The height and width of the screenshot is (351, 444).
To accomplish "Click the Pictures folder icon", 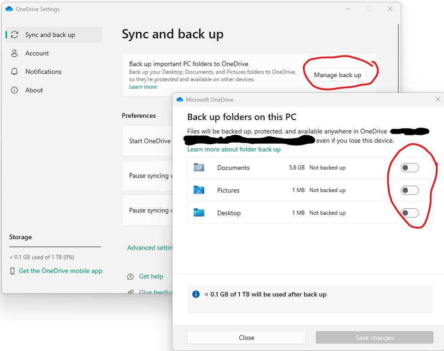I will [x=199, y=190].
